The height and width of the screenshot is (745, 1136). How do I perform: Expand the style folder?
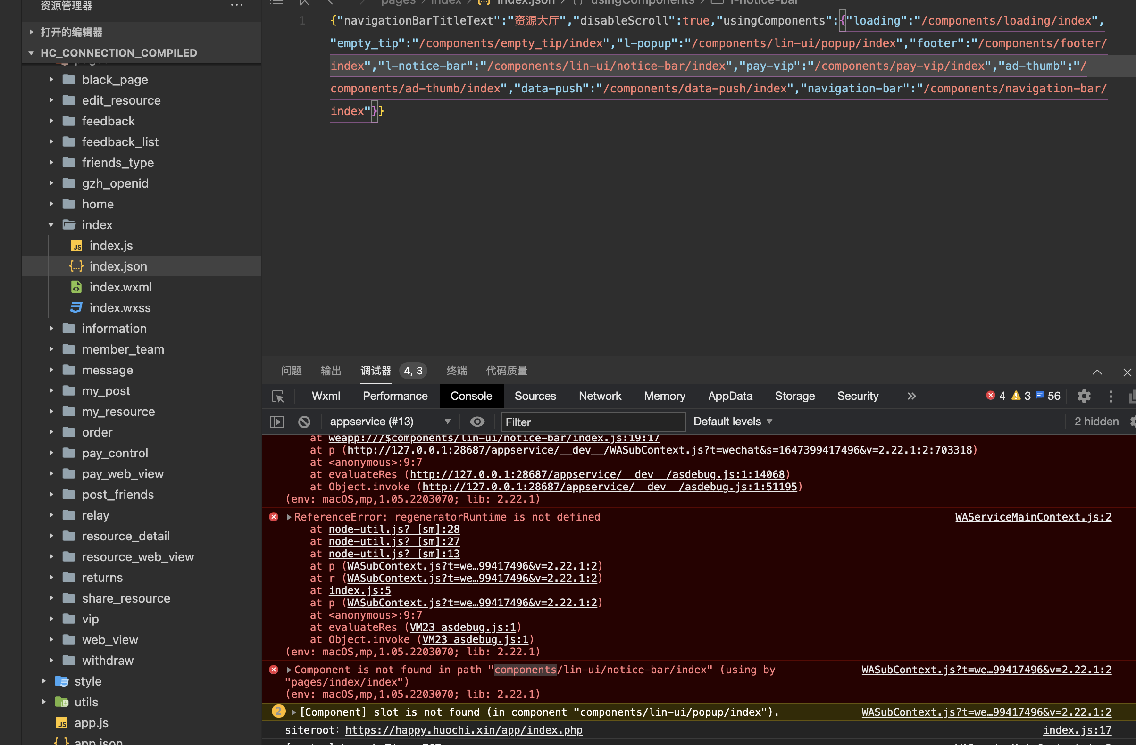44,681
